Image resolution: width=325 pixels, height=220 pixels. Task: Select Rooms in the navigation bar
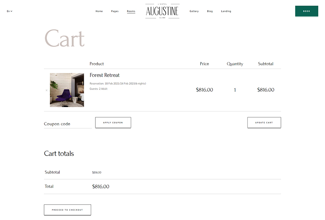tap(131, 11)
